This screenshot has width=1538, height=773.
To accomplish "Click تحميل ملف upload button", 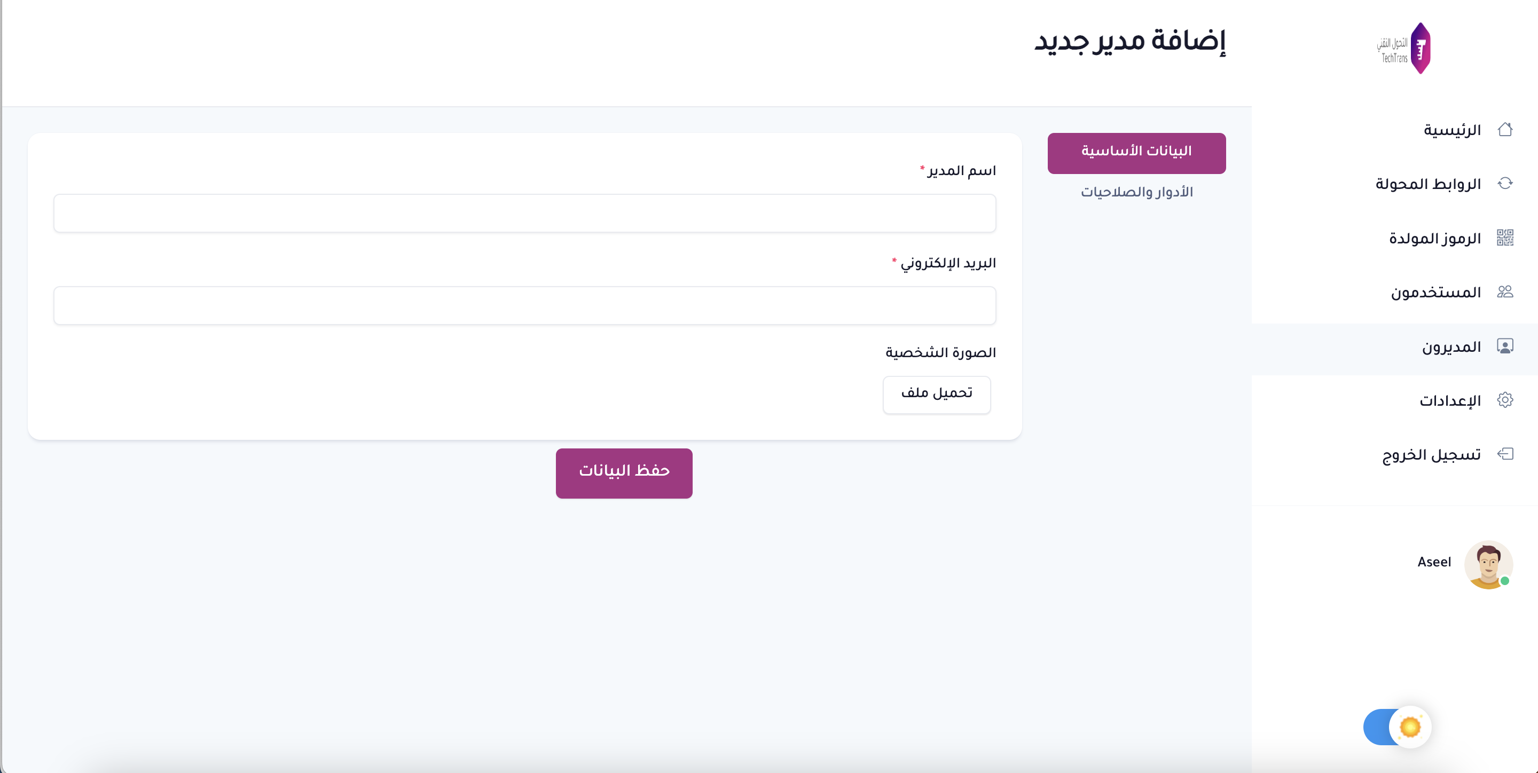I will coord(936,394).
